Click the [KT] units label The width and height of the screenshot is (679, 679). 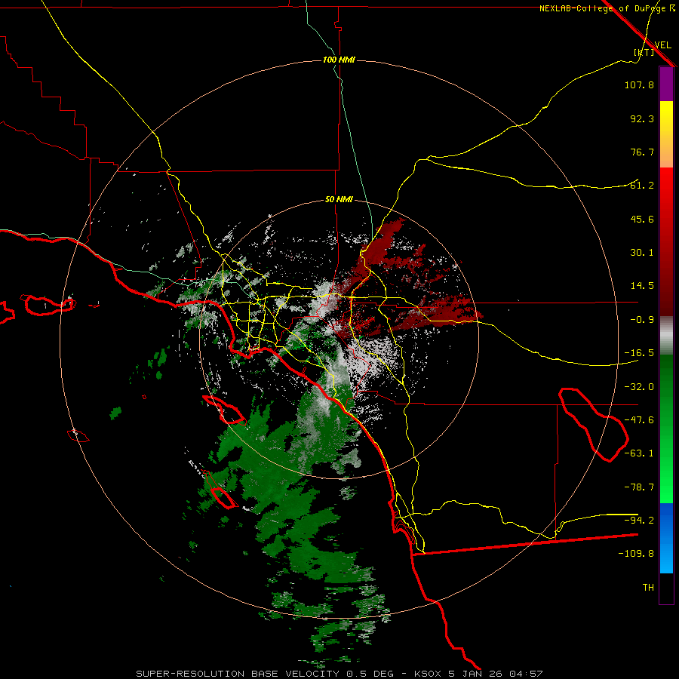point(644,52)
